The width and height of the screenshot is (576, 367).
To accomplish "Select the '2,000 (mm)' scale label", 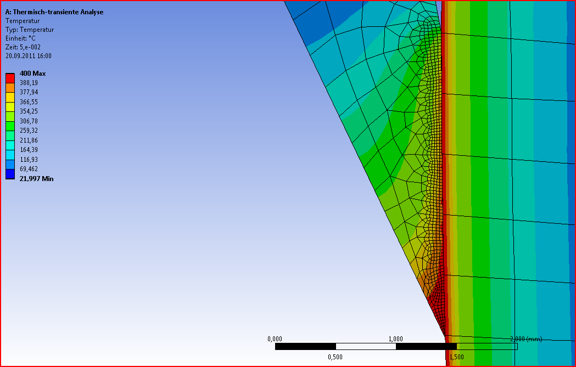I will pyautogui.click(x=525, y=339).
